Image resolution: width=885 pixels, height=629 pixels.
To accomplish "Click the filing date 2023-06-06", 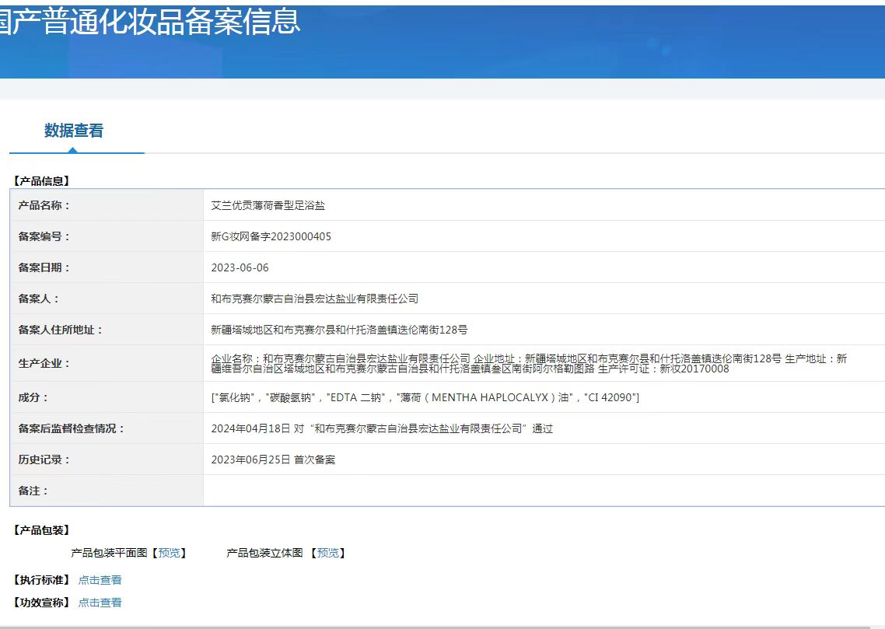I will click(x=240, y=267).
